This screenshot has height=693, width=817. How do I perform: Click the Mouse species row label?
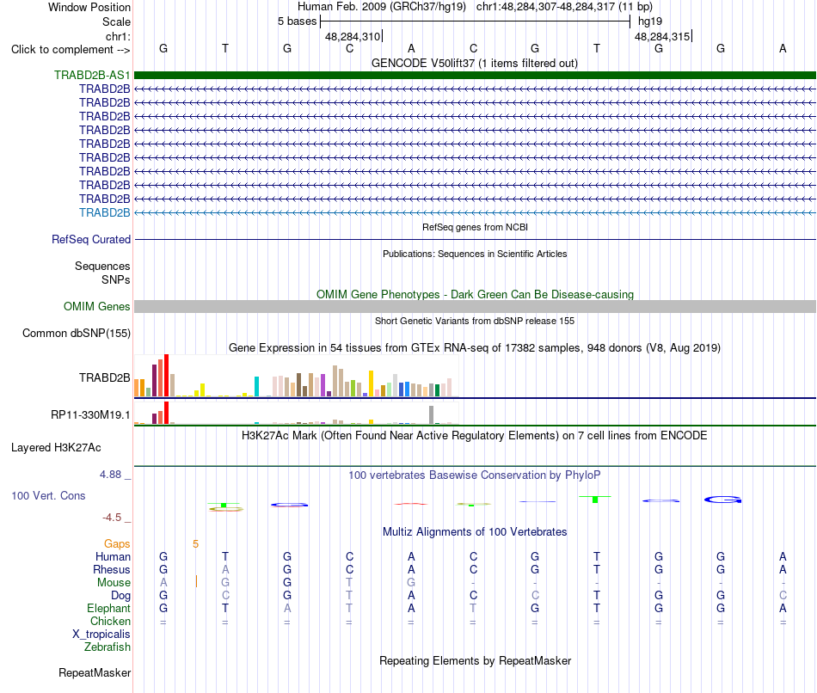click(x=114, y=583)
